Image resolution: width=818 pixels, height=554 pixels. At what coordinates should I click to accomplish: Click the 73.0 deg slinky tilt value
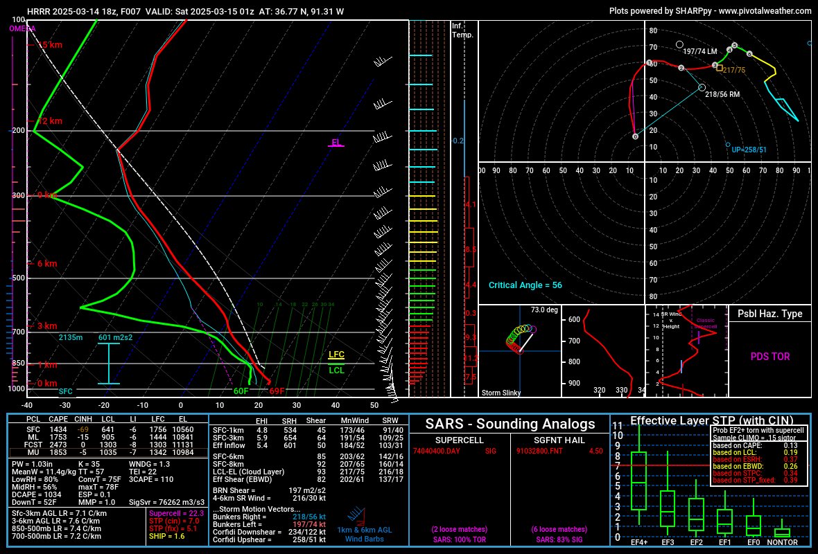click(x=544, y=310)
